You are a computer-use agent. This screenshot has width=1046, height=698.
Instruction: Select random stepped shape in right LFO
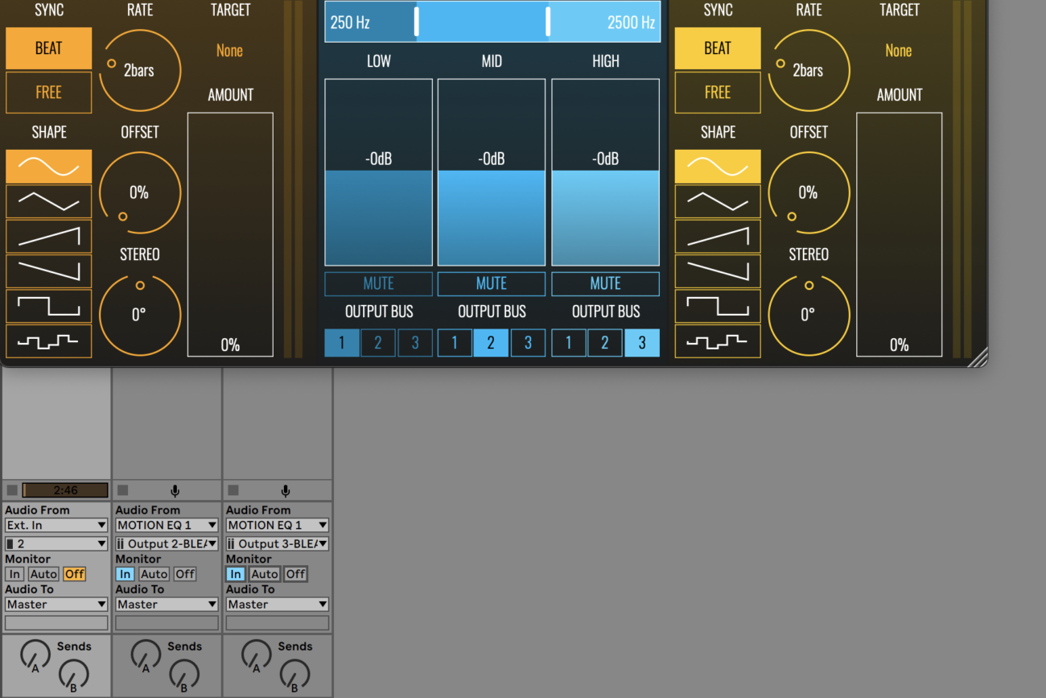pos(717,341)
